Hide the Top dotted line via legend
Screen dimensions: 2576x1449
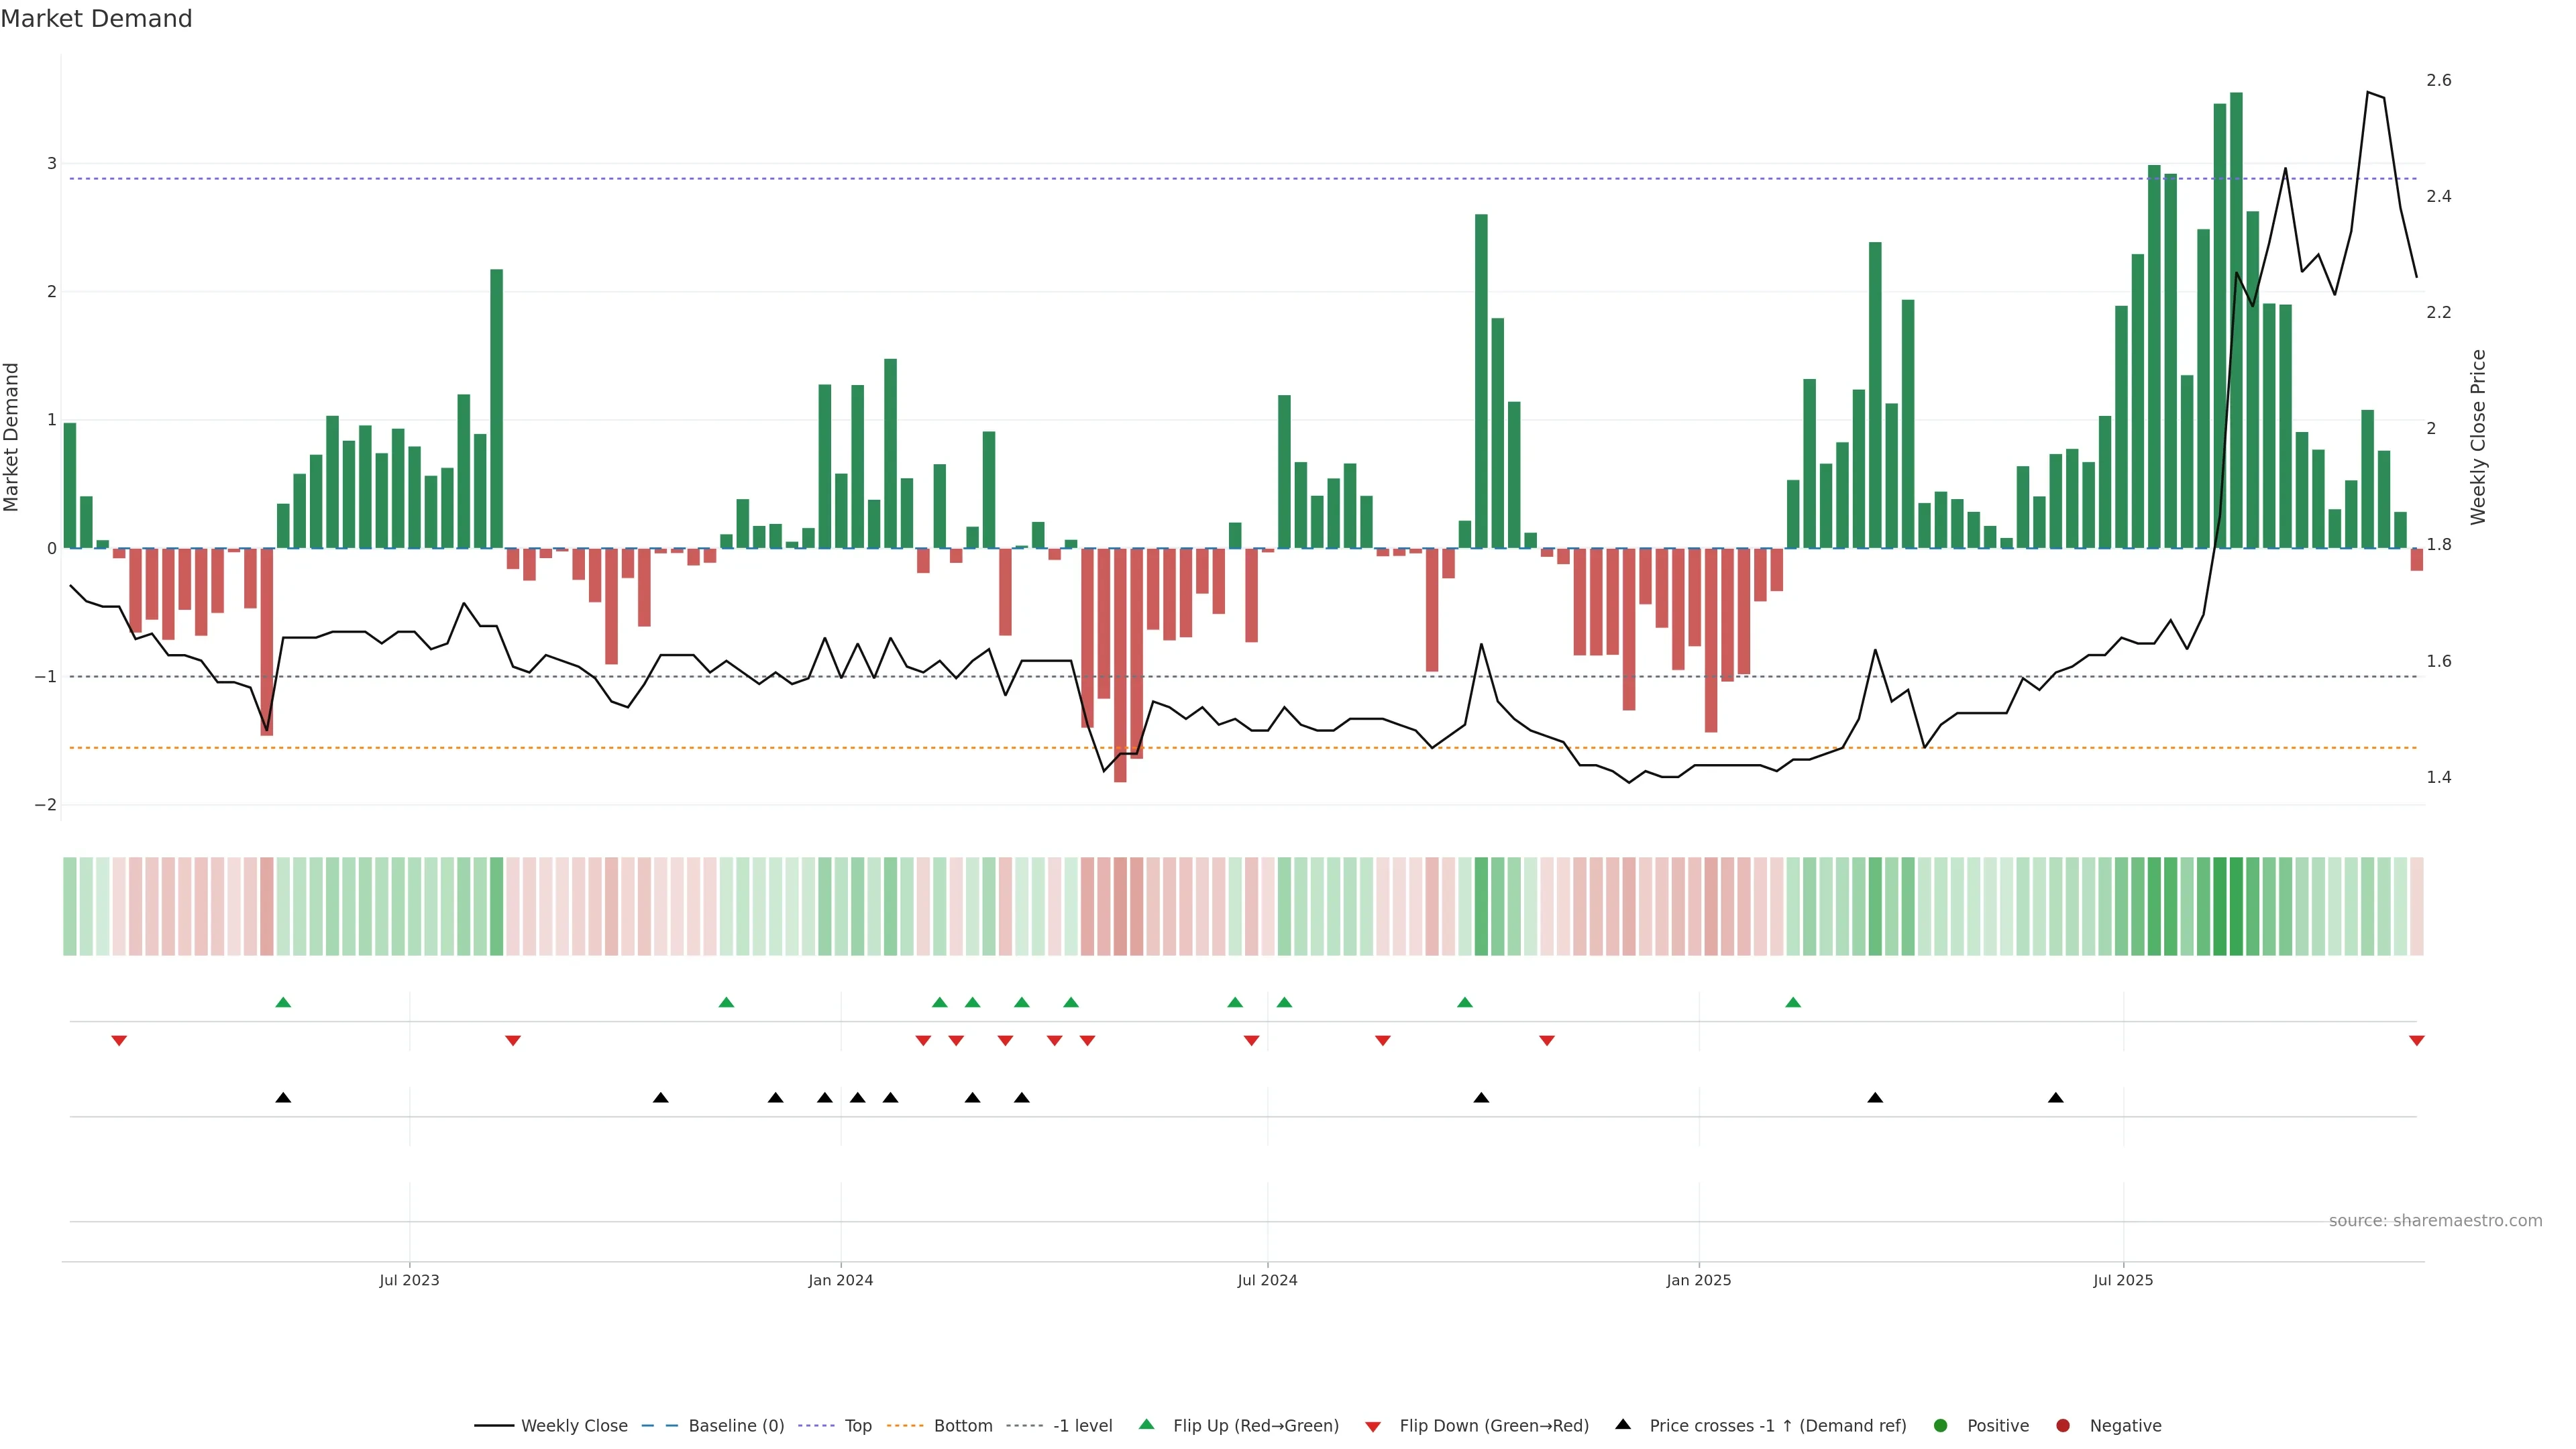(x=857, y=1425)
